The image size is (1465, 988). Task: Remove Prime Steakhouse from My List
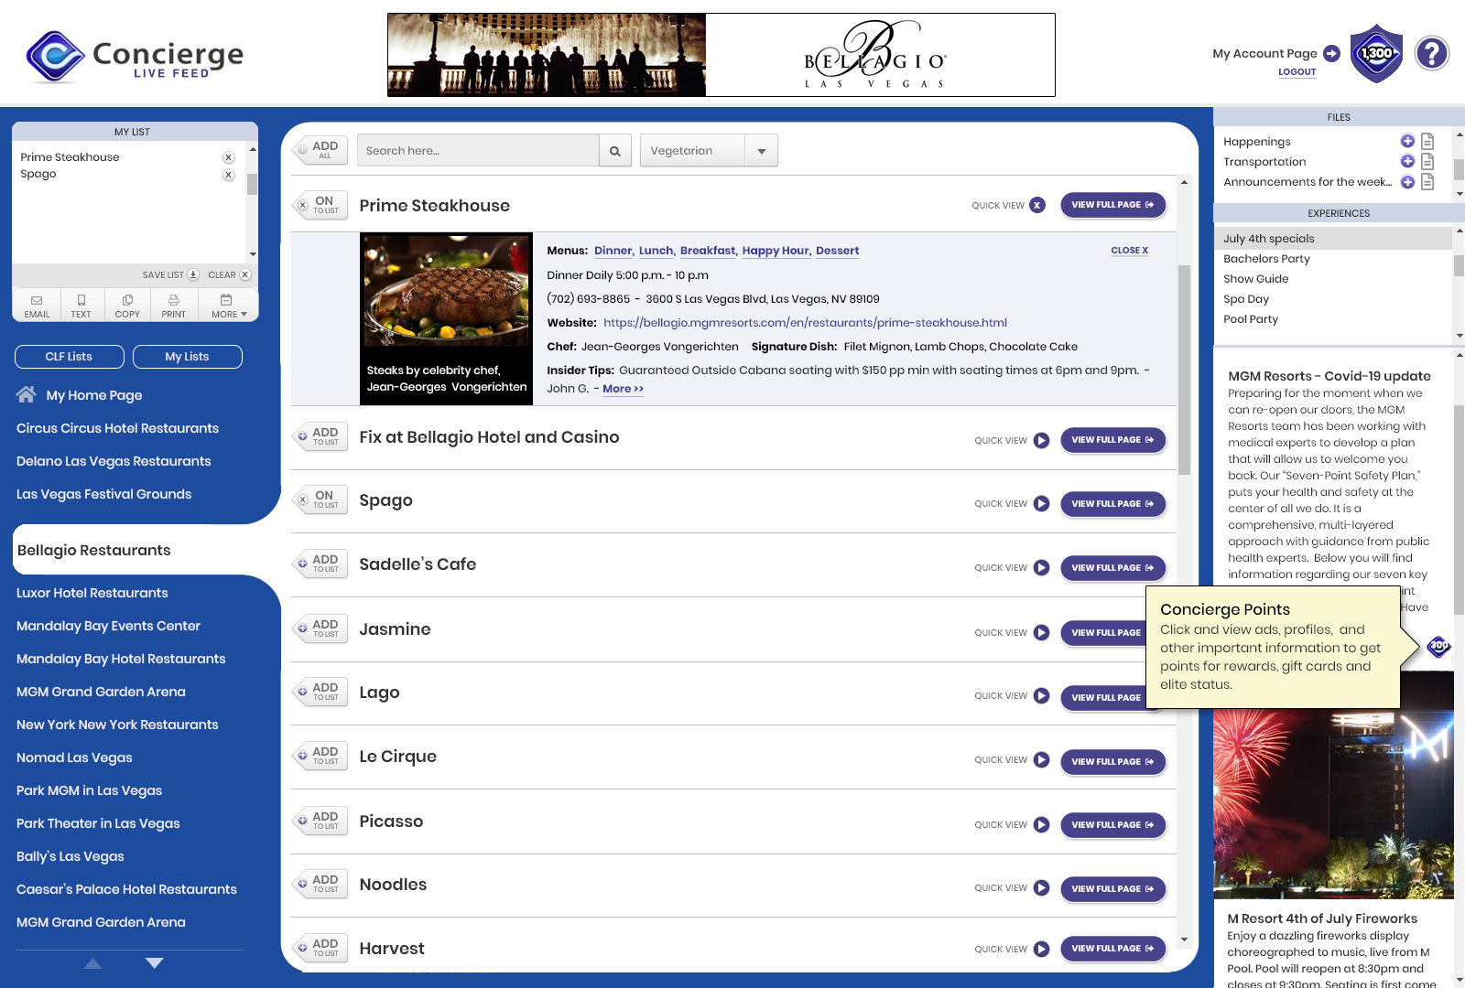click(229, 157)
